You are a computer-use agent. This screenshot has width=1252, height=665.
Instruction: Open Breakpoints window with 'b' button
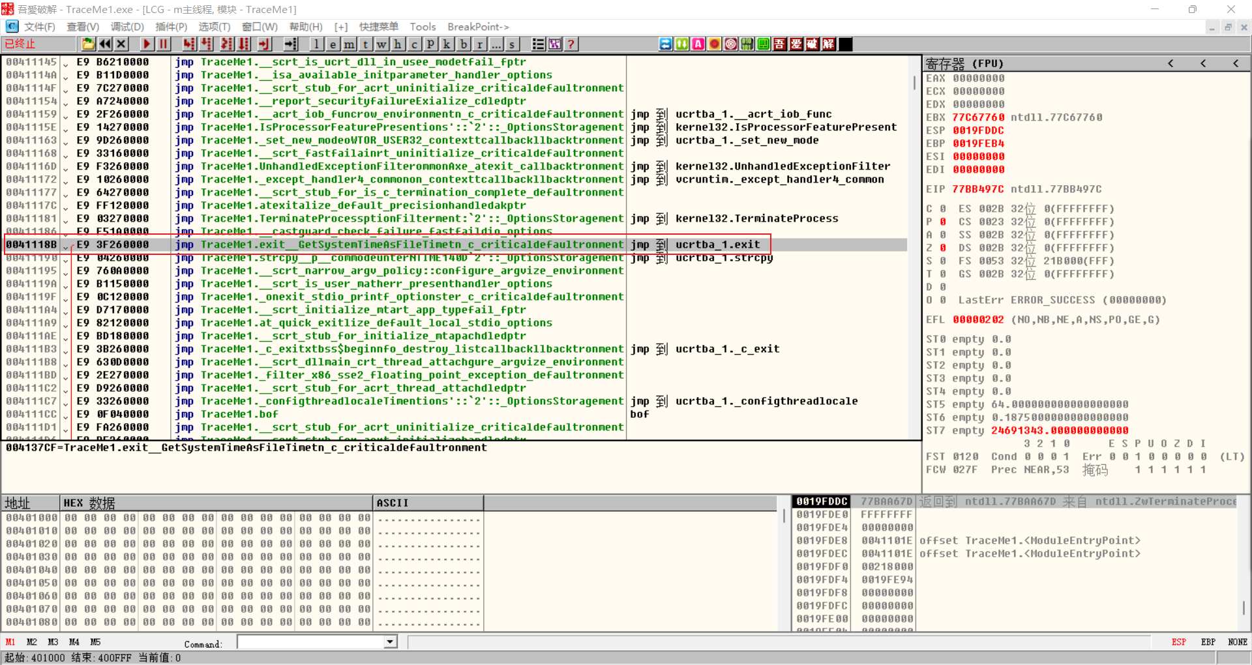tap(463, 44)
